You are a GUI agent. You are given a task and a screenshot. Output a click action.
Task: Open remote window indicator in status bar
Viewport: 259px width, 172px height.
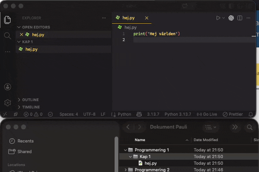5,114
